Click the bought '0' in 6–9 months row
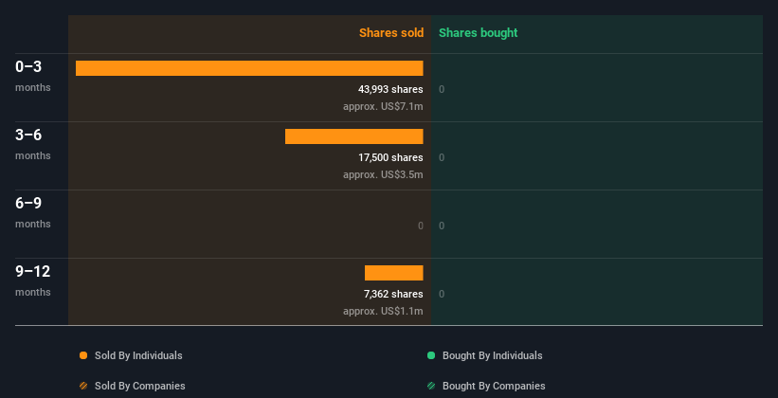This screenshot has height=398, width=778. [x=442, y=226]
